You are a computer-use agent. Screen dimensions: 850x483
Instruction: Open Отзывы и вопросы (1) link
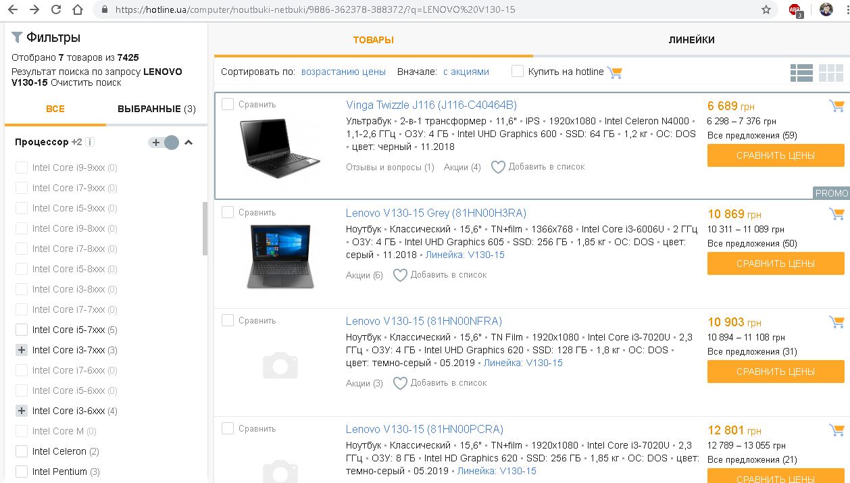[390, 167]
